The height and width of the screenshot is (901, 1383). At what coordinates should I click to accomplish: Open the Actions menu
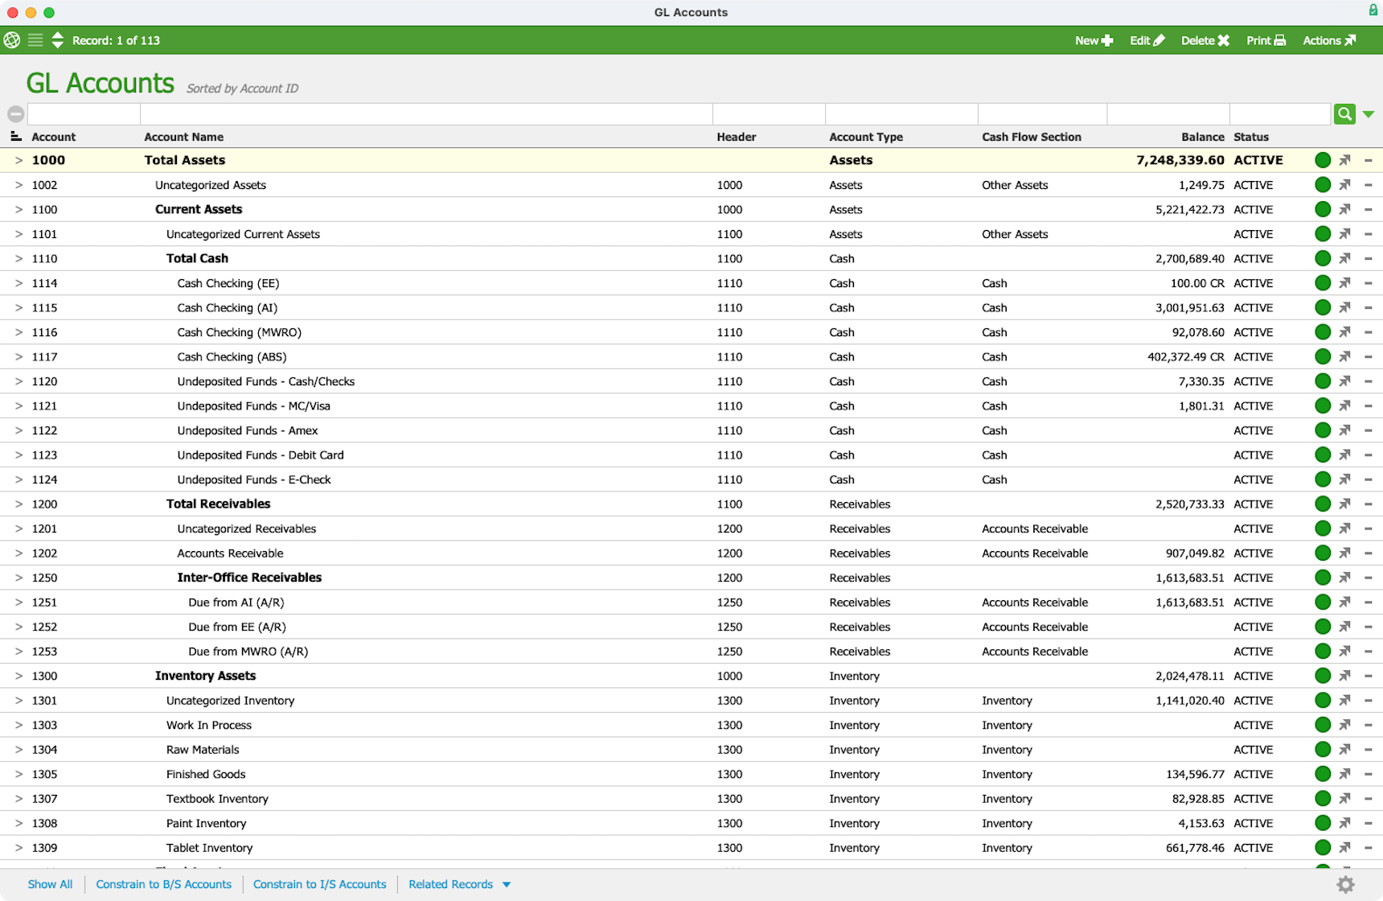coord(1328,40)
